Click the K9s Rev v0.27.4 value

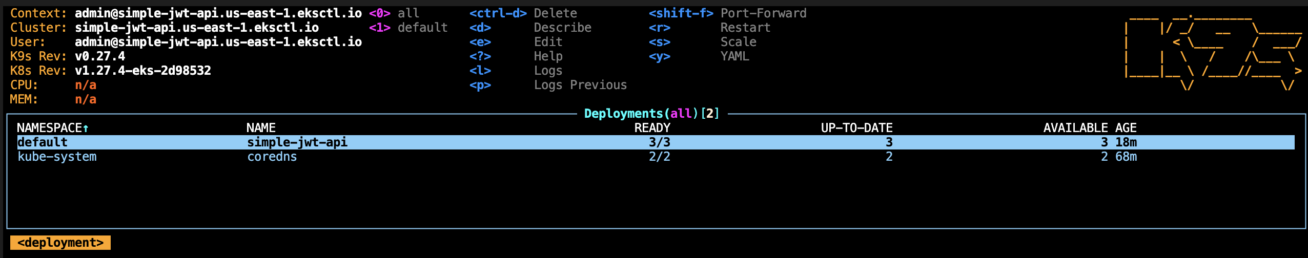coord(100,56)
